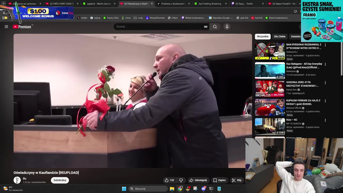Viewport: 343px width, 193px height.
Task: Open File Explorer from taskbar
Action: (x=172, y=189)
